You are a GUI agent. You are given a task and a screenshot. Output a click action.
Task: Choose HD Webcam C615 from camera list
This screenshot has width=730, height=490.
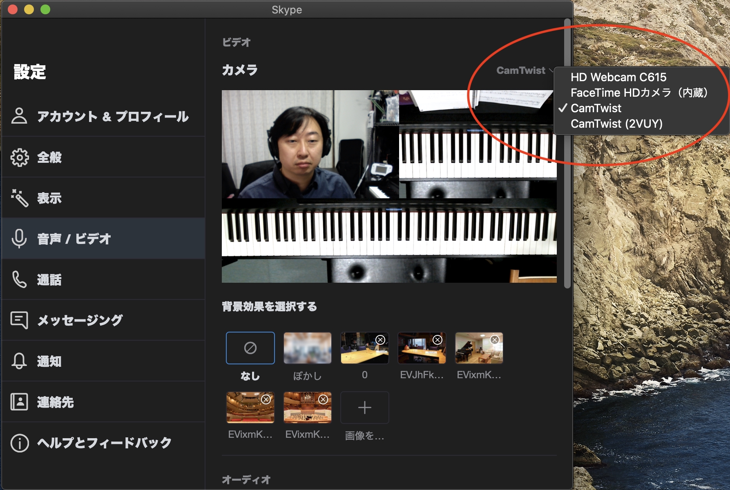click(641, 77)
